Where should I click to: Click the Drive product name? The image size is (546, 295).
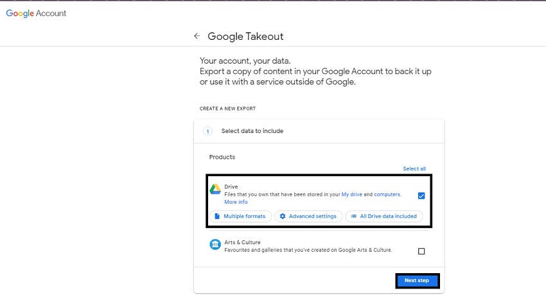[x=231, y=186]
